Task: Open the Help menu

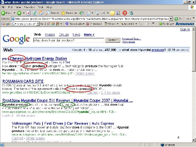Action: [x=49, y=7]
